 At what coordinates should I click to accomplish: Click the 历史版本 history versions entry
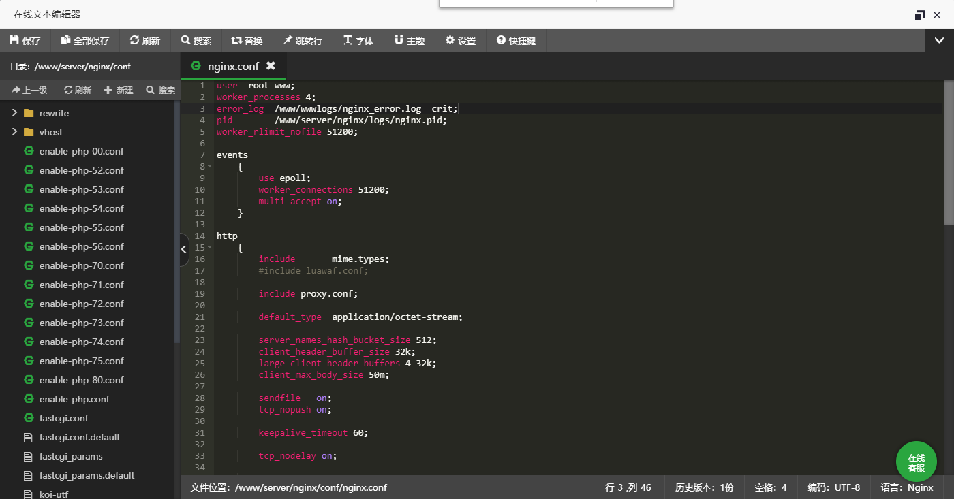point(704,487)
